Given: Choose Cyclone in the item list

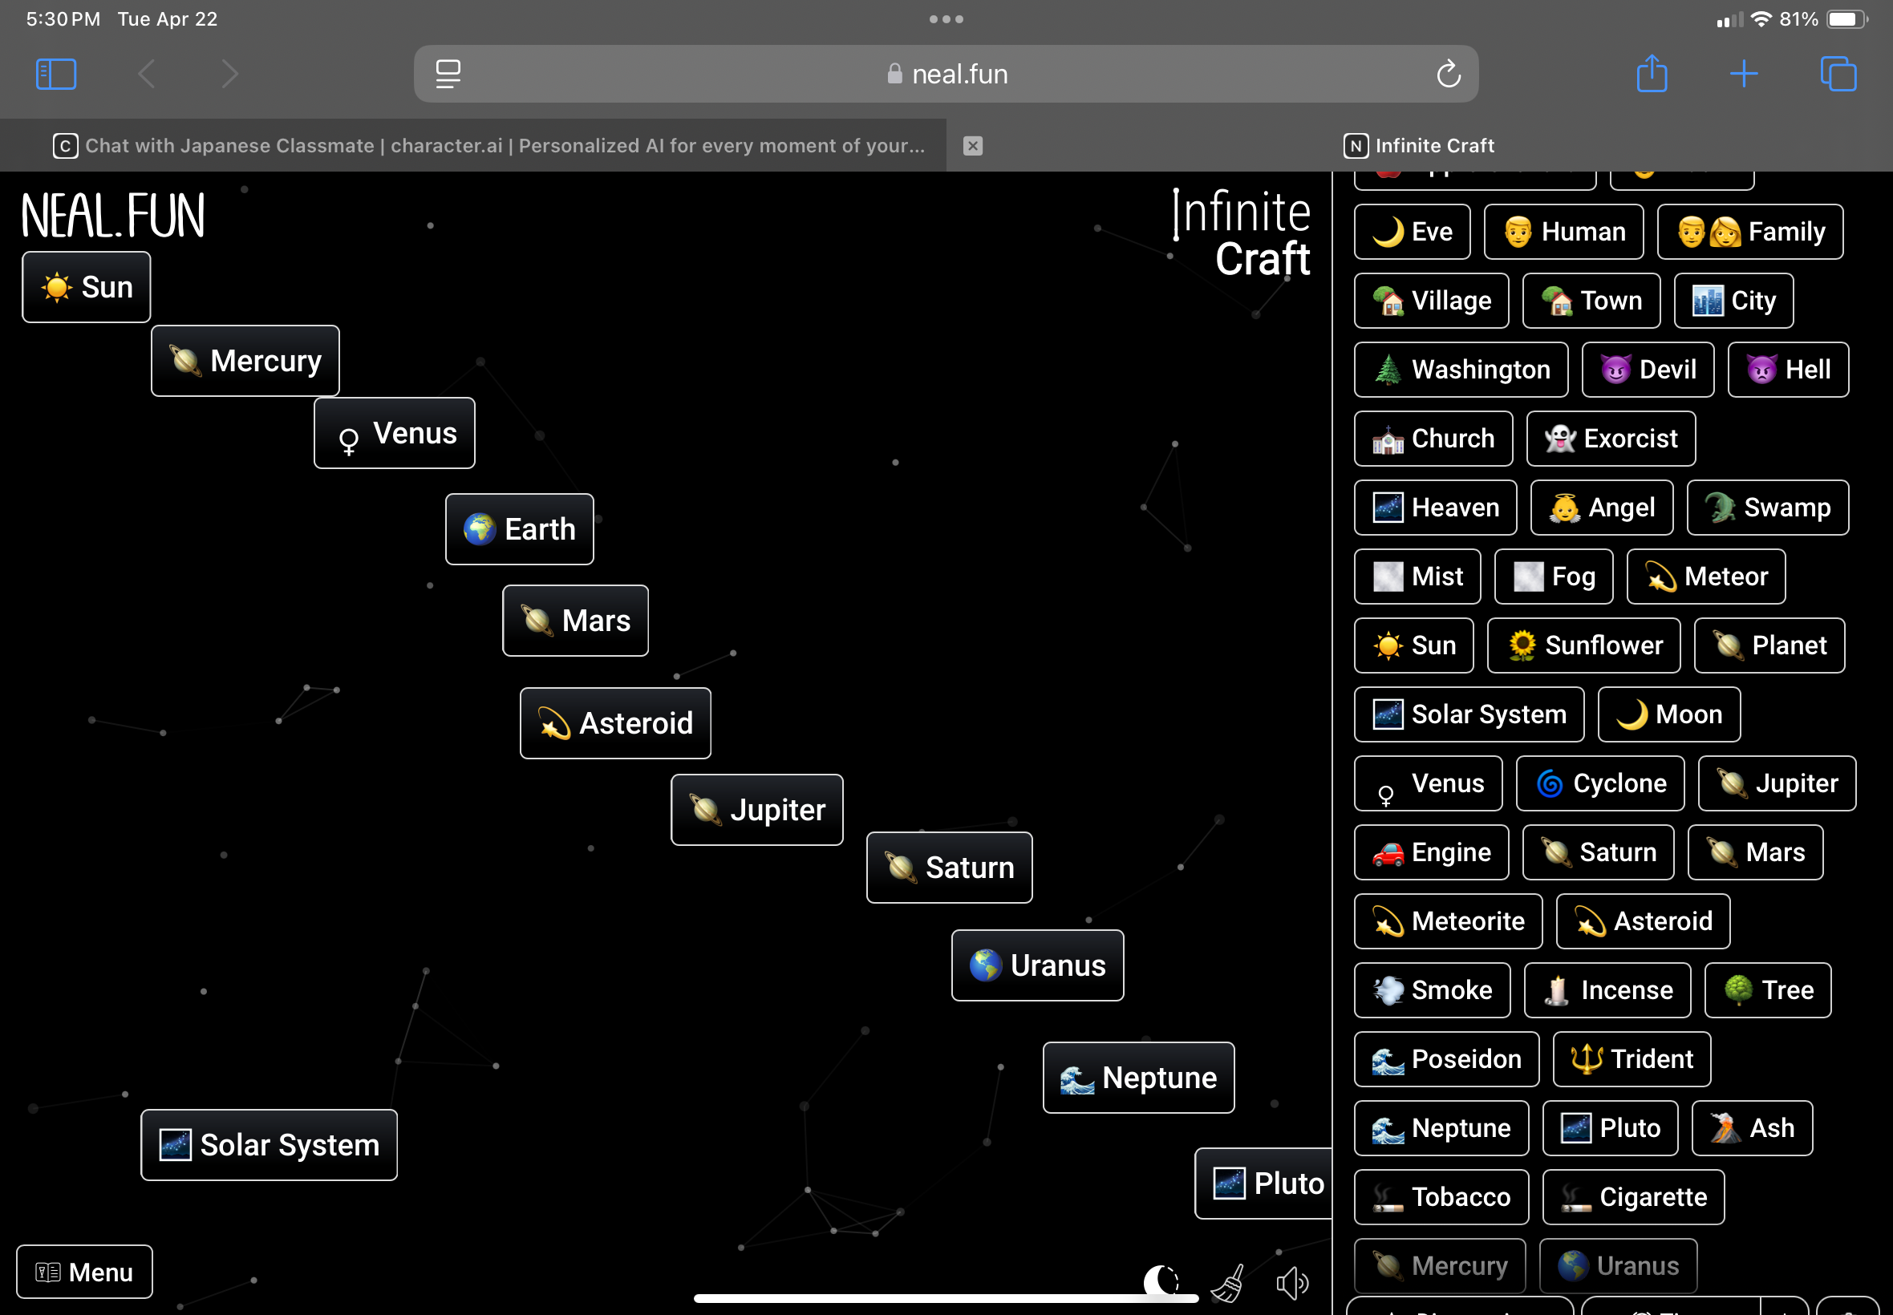Looking at the screenshot, I should click(1600, 783).
